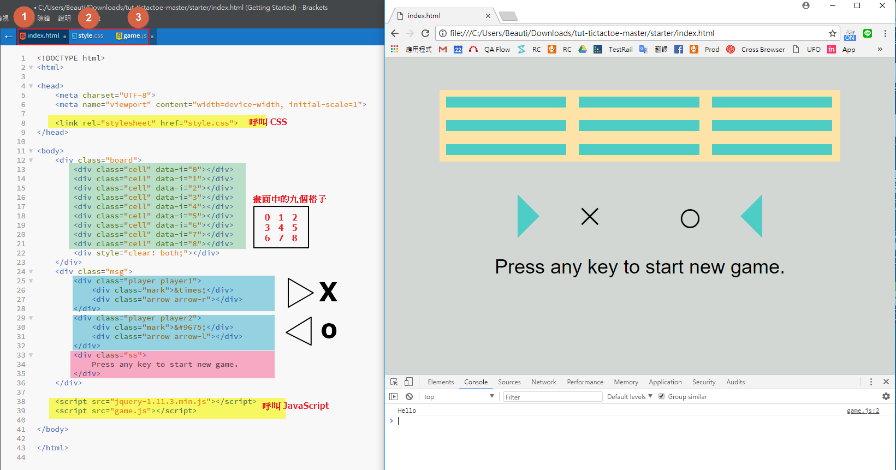Click the console Filter field

tap(553, 397)
